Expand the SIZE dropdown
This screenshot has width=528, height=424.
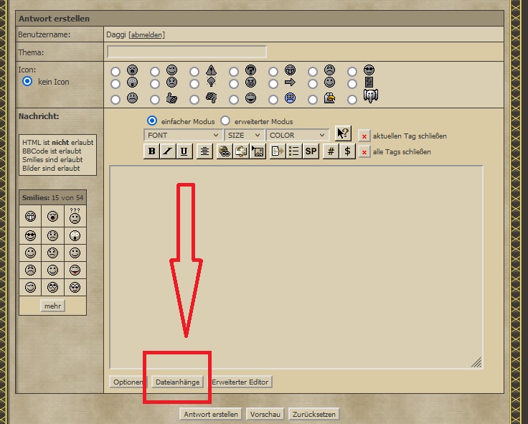click(x=244, y=135)
